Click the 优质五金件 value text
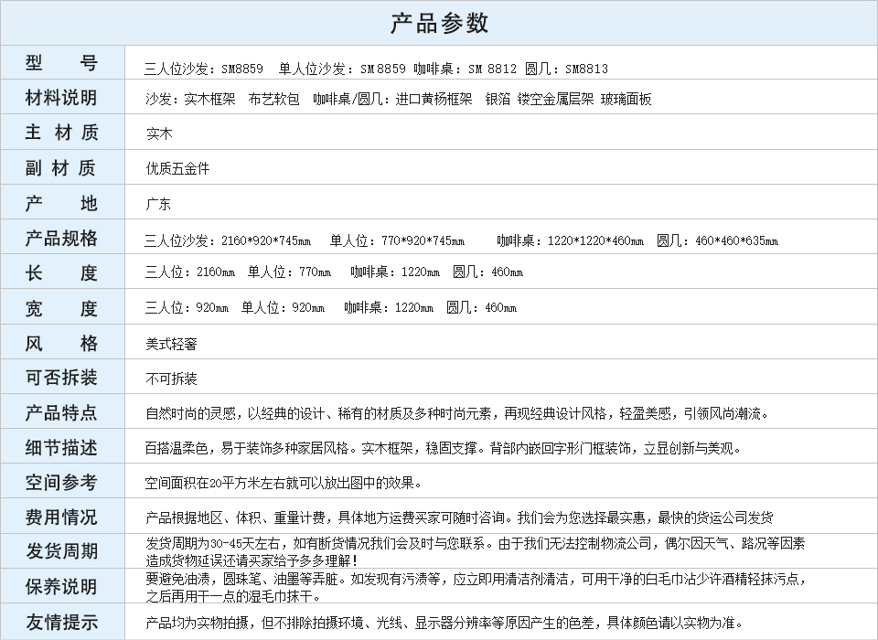878x640 pixels. point(177,168)
